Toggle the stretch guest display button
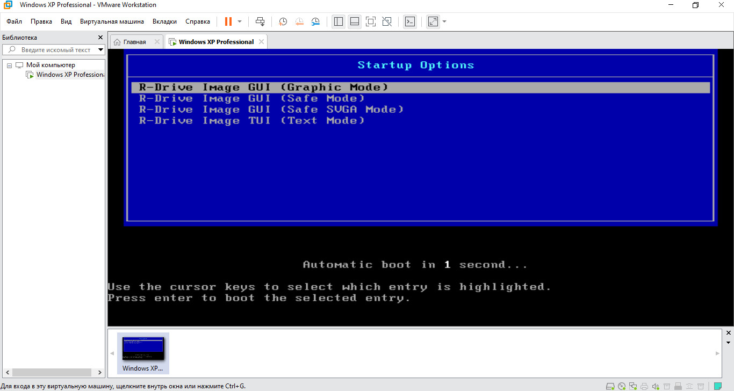734x391 pixels. (x=433, y=21)
